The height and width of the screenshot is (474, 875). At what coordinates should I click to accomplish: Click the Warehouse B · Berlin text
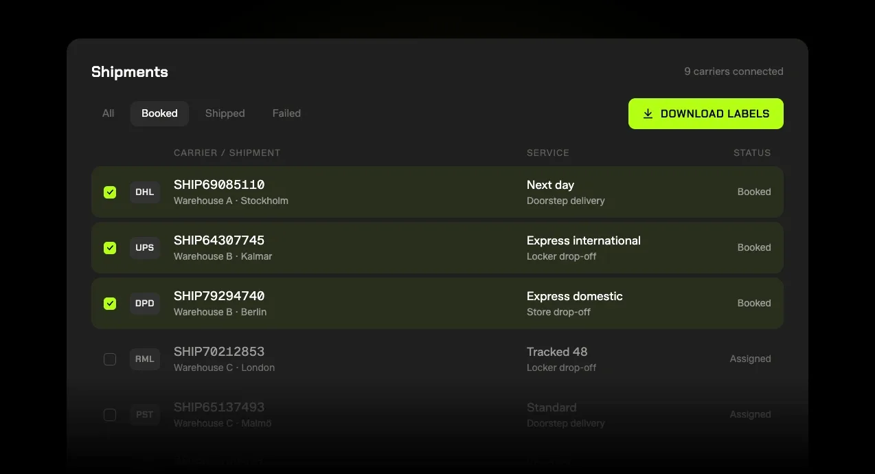point(220,313)
